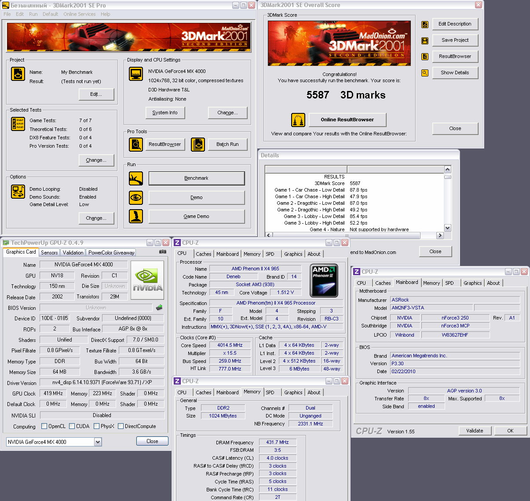Viewport: 530px width, 501px height.
Task: Click the Online ResultBrowser podium icon
Action: point(298,120)
